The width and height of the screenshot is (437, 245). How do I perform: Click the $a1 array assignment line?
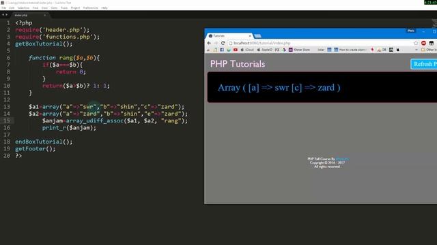coord(107,107)
